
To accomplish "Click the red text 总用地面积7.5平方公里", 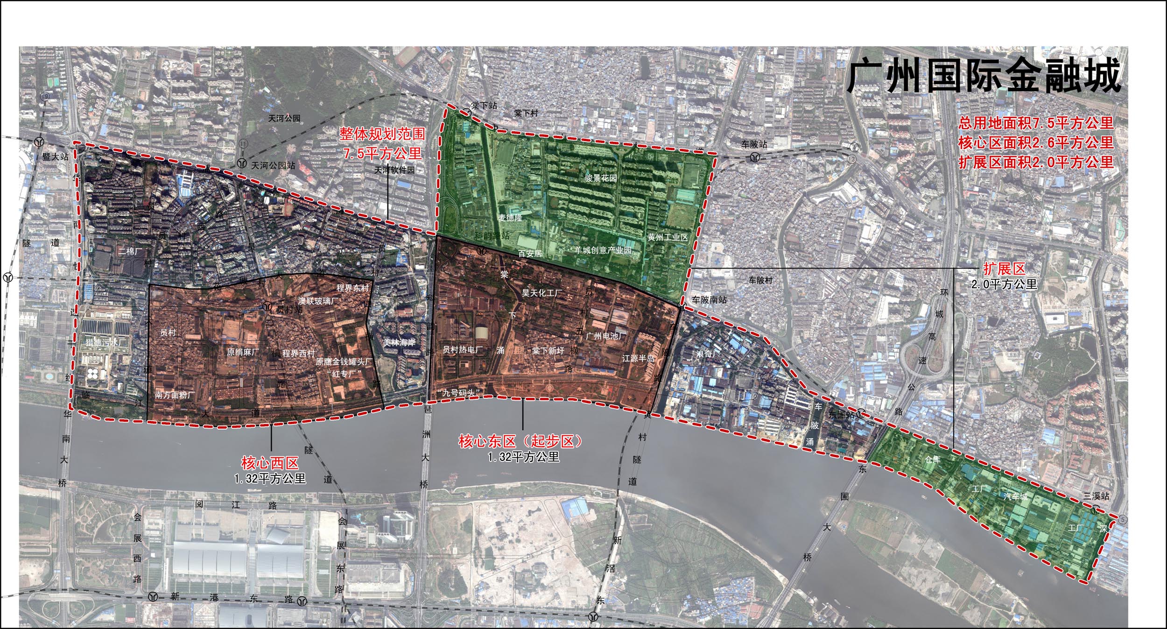I will (1036, 123).
